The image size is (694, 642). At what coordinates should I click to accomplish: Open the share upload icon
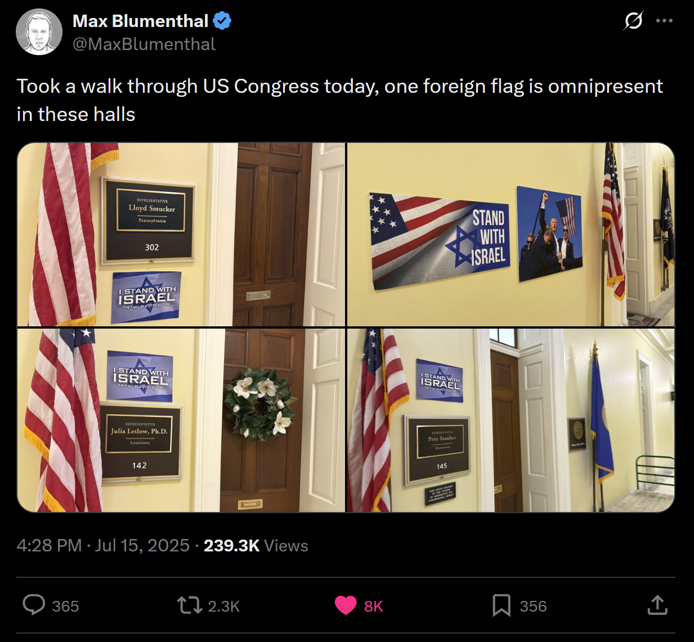657,605
